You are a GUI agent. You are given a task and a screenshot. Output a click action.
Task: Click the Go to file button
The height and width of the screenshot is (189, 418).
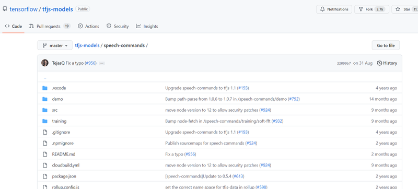[x=386, y=45]
